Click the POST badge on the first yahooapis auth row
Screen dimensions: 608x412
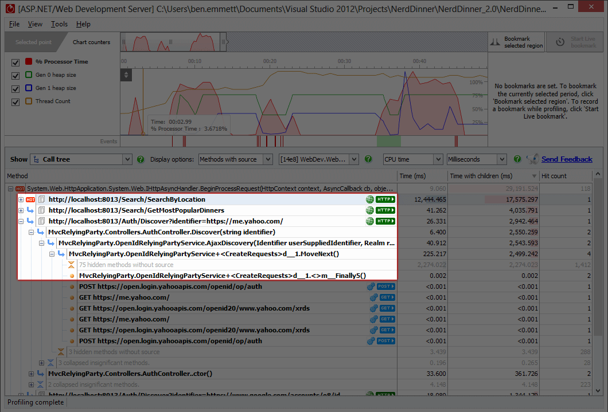point(385,287)
